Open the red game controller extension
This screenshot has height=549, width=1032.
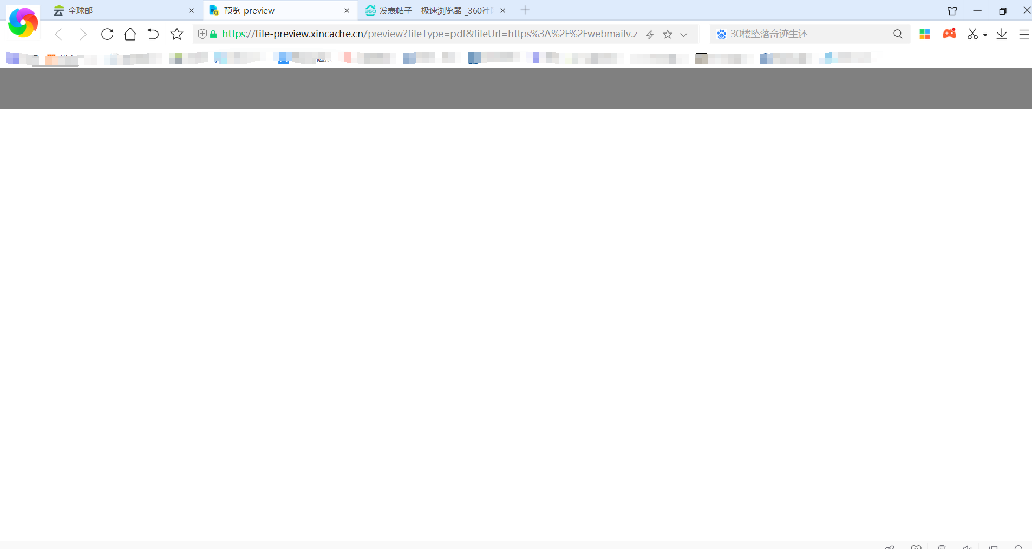click(949, 34)
